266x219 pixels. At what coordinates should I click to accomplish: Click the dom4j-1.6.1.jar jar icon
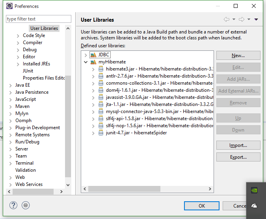click(x=101, y=90)
